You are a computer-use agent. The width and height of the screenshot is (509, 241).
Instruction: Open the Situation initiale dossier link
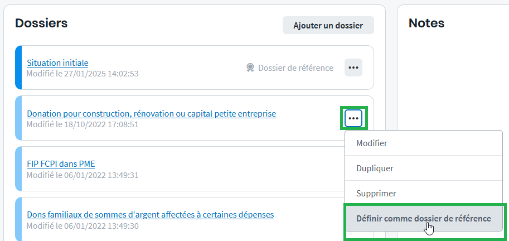point(57,63)
